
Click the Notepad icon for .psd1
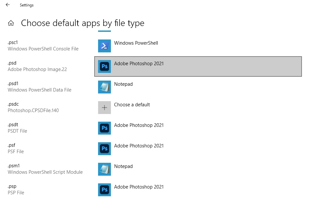coord(104,87)
